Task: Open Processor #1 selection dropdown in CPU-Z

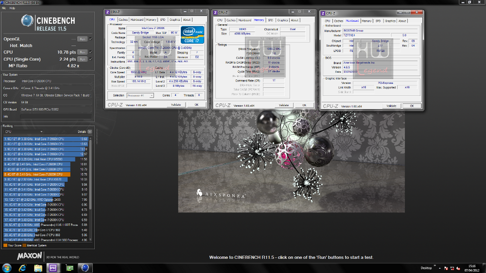Action: (140, 96)
